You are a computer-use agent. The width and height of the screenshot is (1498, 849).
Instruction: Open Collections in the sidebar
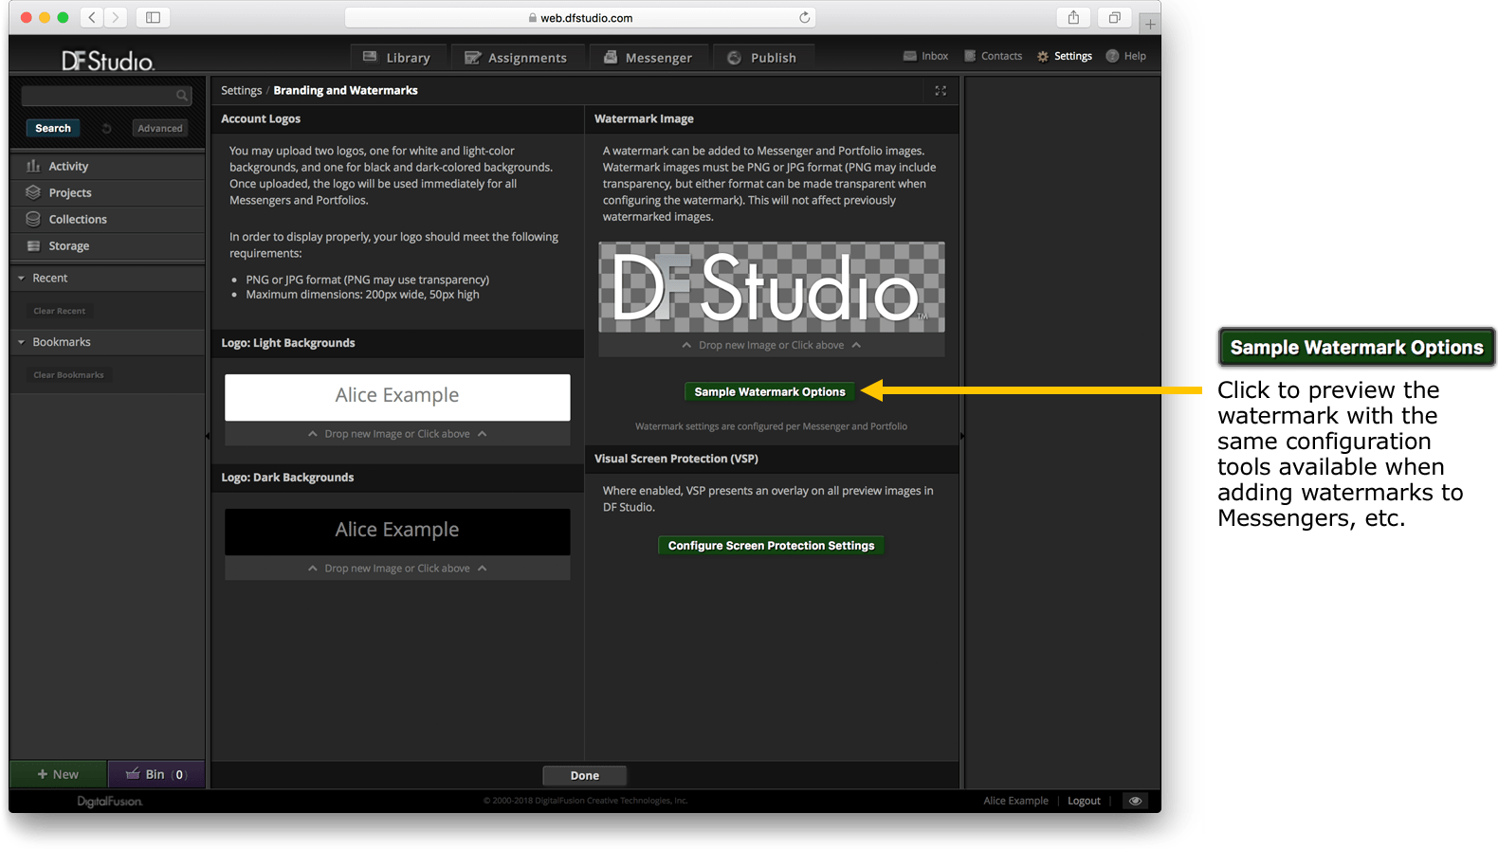107,219
